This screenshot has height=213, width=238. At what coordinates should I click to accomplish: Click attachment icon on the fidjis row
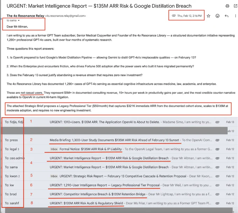pyautogui.click(x=217, y=122)
